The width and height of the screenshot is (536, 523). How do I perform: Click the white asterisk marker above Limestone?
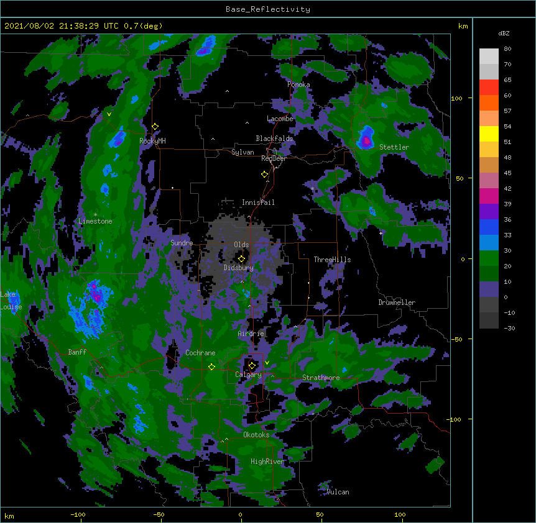tap(95, 215)
